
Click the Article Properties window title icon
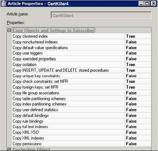tap(4, 4)
